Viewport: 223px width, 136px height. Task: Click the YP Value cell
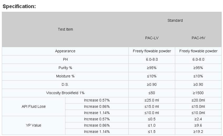[x=34, y=125]
